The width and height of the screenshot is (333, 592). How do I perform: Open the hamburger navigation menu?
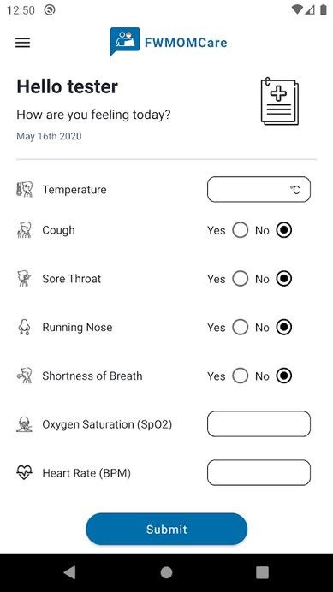coord(22,43)
